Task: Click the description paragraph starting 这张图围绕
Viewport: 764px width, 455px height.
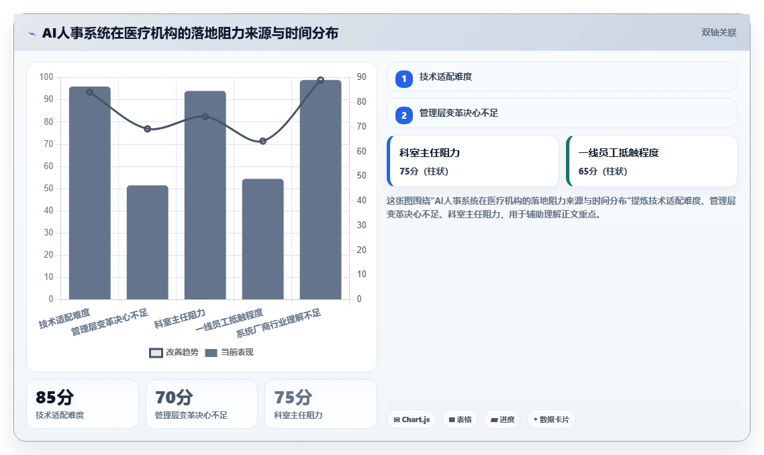Action: [x=561, y=207]
